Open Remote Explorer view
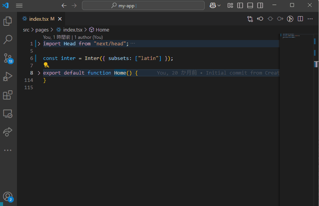 click(x=8, y=113)
